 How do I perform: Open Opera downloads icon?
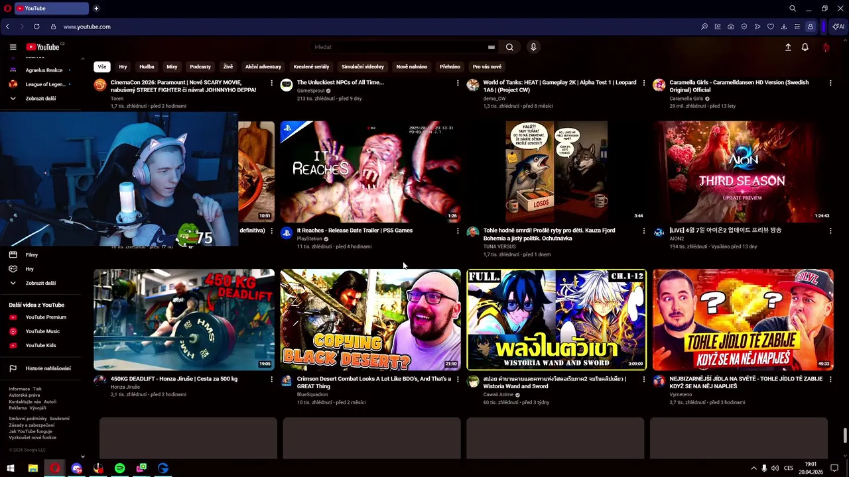point(784,26)
